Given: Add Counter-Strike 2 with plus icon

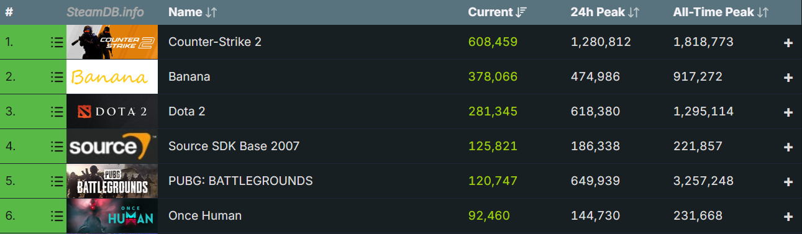Looking at the screenshot, I should point(788,43).
